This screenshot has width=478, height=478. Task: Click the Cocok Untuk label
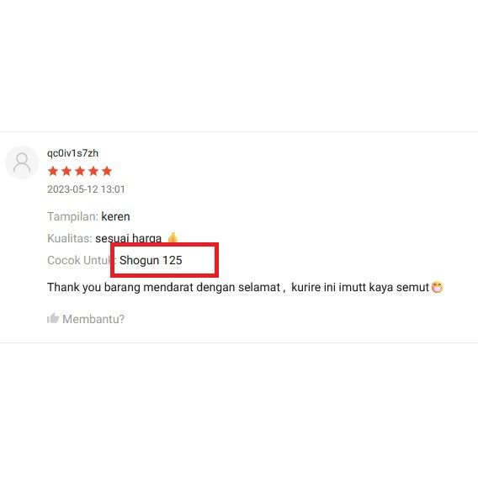[80, 260]
